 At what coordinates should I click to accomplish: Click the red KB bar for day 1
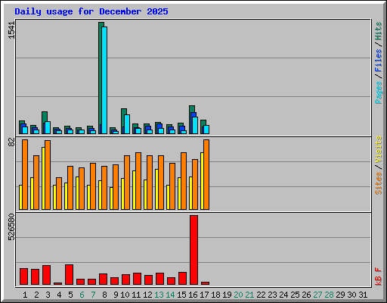(x=23, y=276)
